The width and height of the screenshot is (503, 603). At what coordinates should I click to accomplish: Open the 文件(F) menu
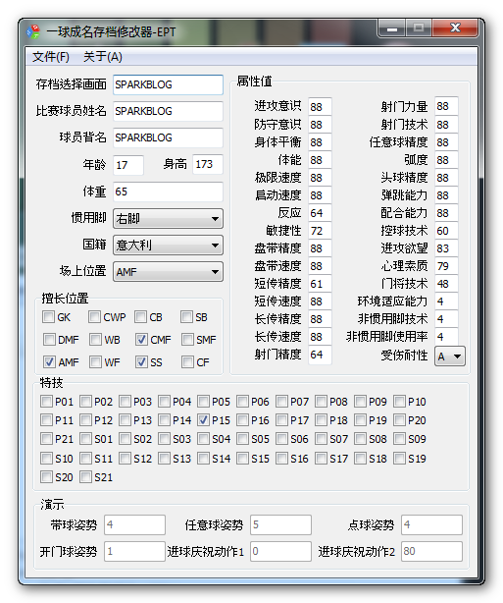tap(51, 57)
